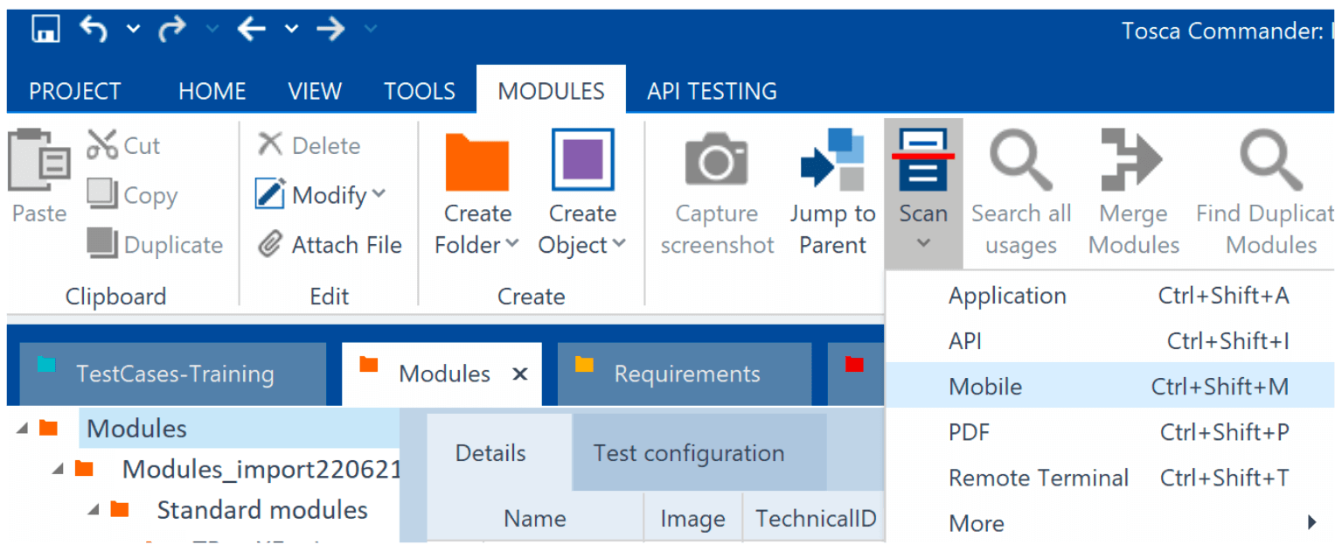Choose Application from the Scan menu
This screenshot has width=1342, height=552.
pos(1111,296)
